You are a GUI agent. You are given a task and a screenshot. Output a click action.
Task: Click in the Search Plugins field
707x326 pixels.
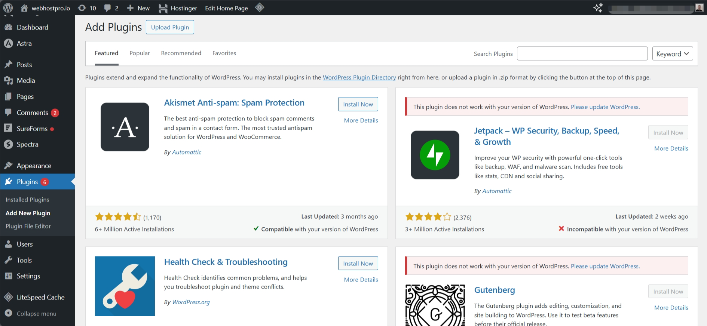click(x=582, y=53)
